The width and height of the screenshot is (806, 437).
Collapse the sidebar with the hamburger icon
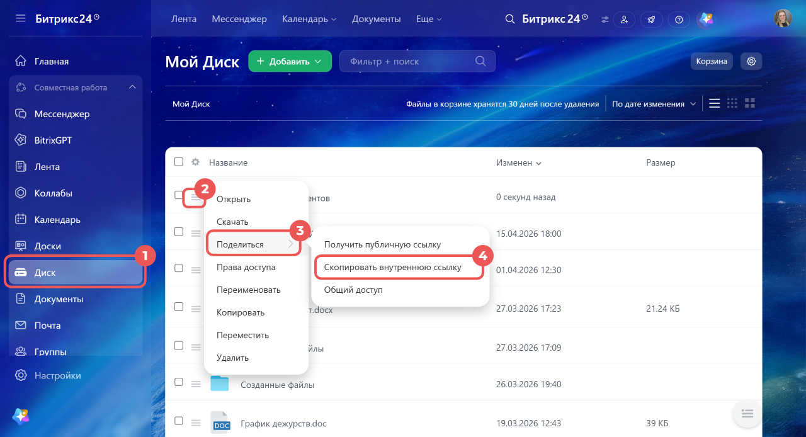[x=21, y=18]
